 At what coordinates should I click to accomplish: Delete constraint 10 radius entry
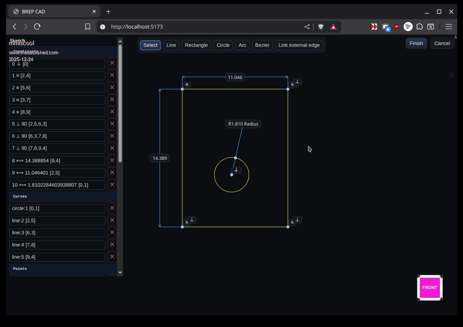click(x=112, y=185)
